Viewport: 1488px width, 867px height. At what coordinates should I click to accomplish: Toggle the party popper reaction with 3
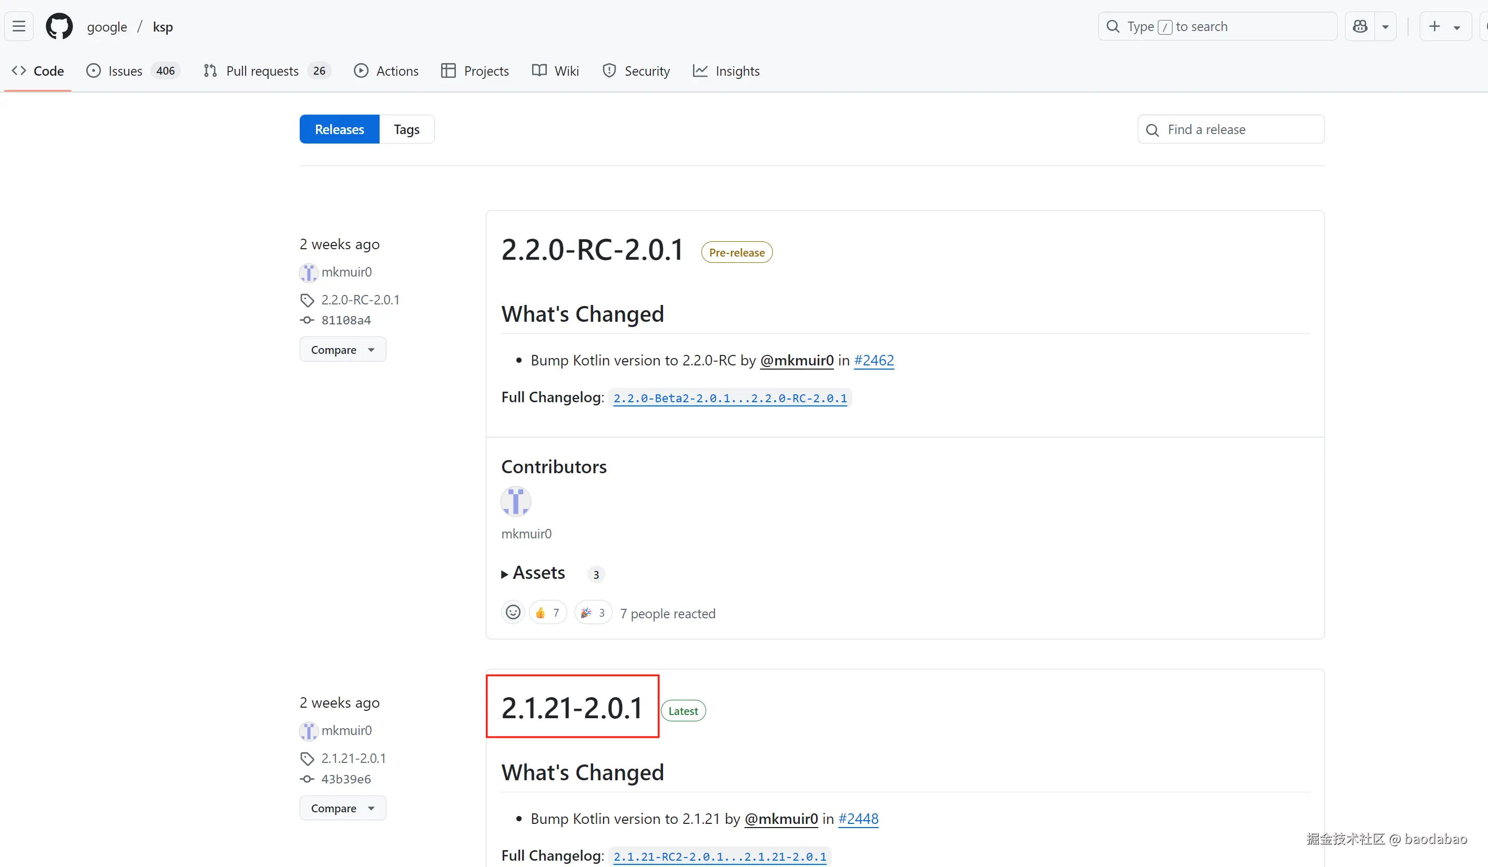(x=593, y=613)
